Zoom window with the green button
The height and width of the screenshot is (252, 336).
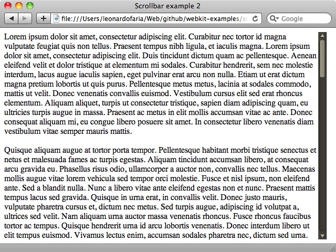click(30, 6)
